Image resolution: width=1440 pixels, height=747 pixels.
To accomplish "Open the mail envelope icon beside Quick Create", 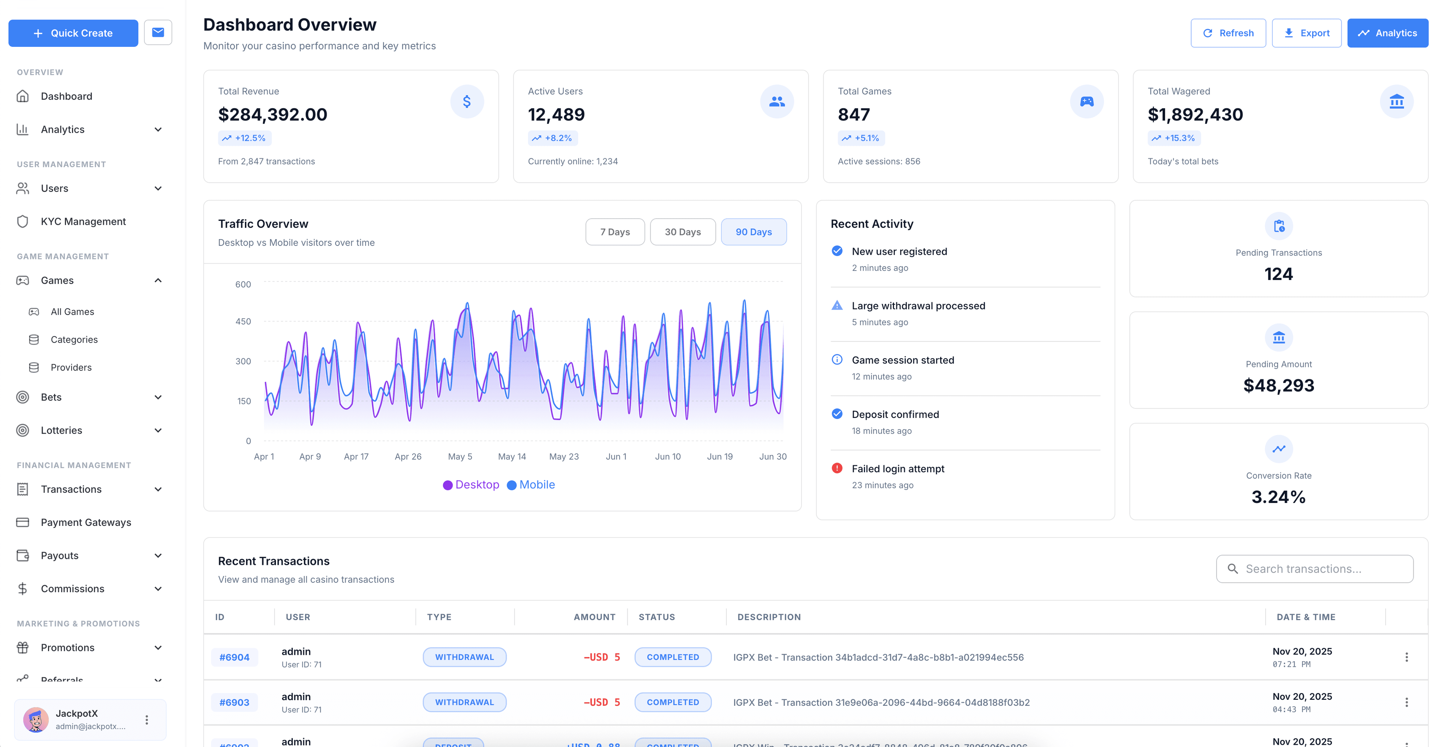I will [x=158, y=32].
